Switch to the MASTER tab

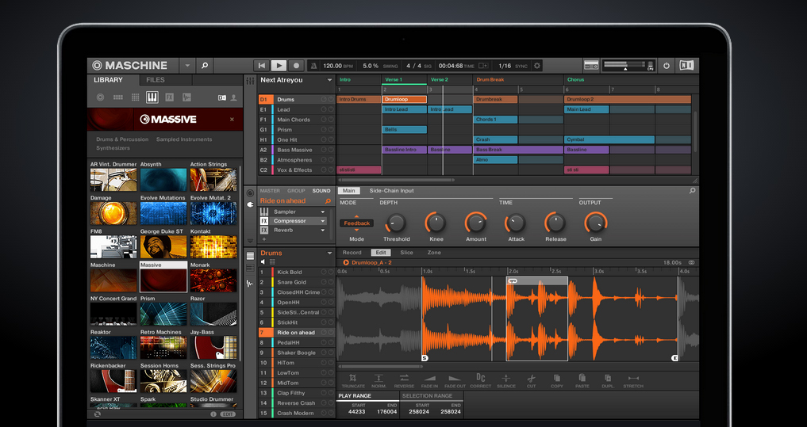270,191
